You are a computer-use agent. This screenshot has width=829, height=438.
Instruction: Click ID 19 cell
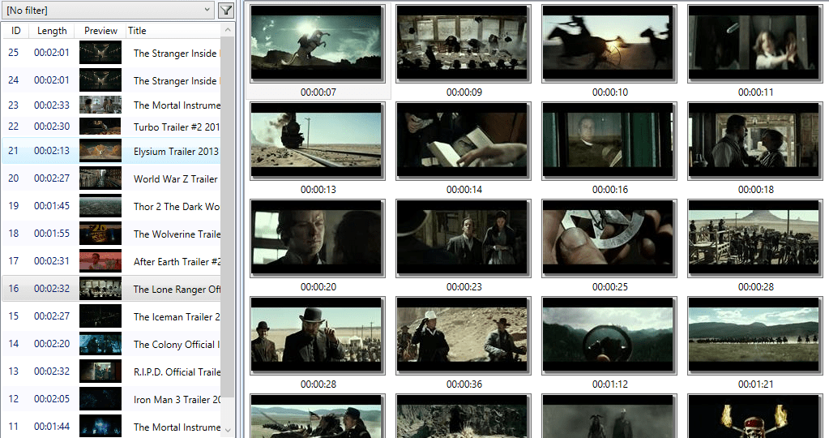pos(14,206)
